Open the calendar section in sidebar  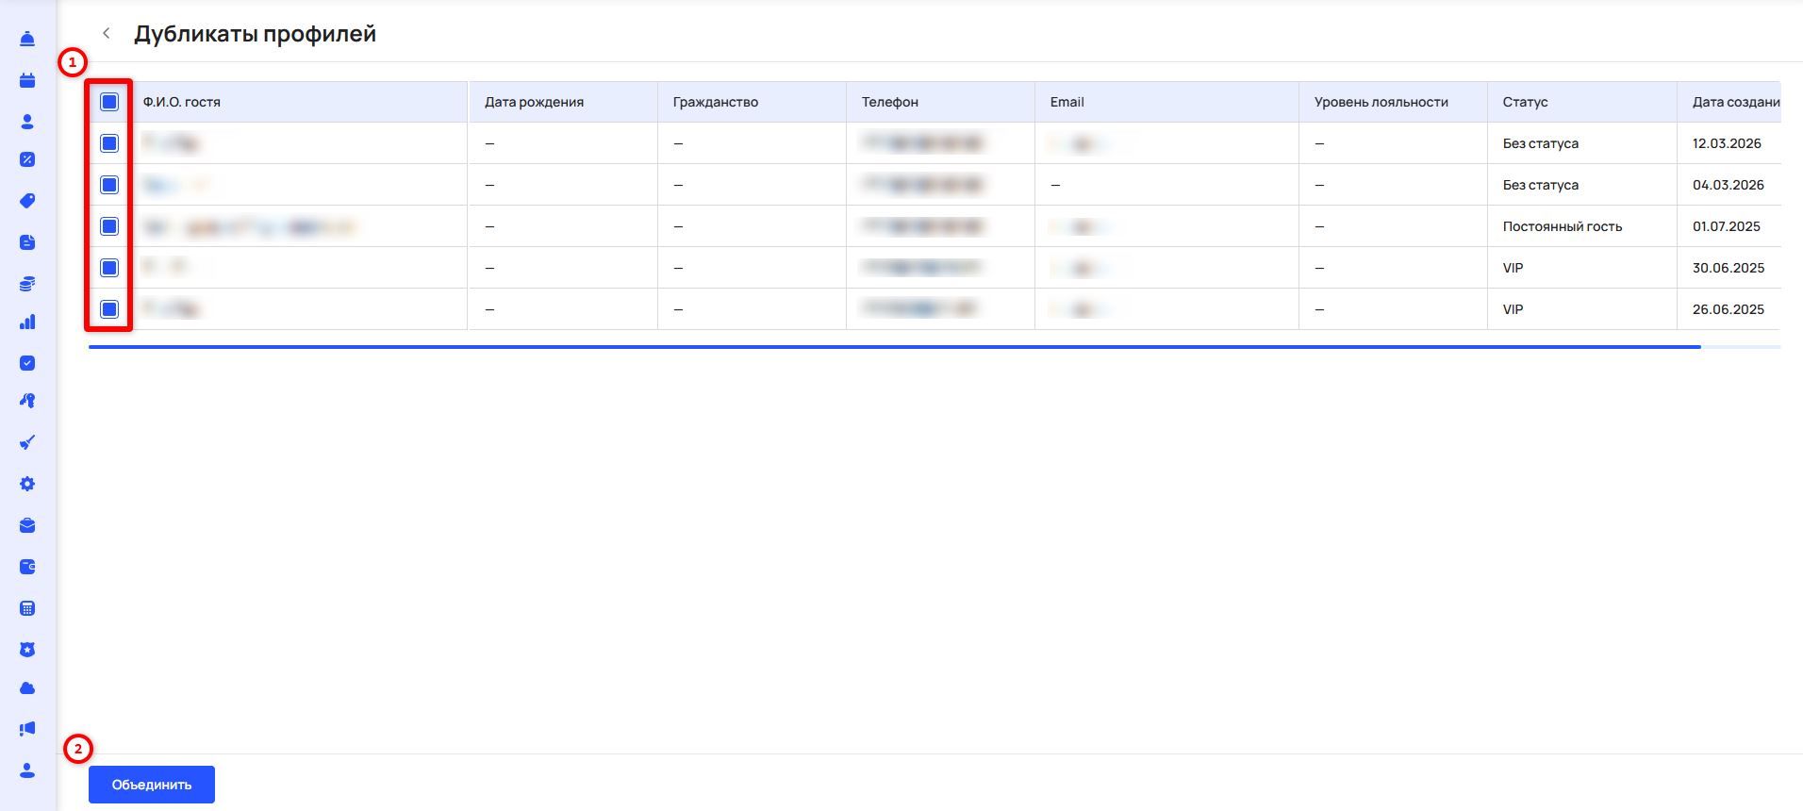pyautogui.click(x=27, y=80)
